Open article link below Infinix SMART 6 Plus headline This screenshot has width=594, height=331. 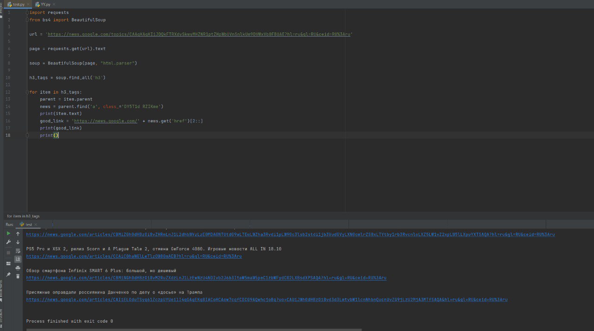pyautogui.click(x=207, y=278)
